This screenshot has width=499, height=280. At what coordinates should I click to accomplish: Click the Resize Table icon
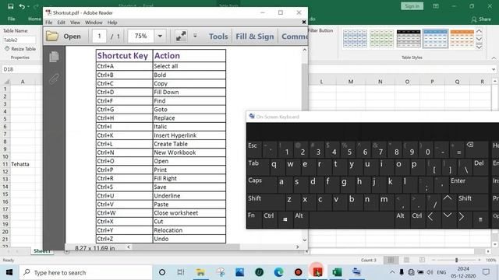tap(7, 49)
